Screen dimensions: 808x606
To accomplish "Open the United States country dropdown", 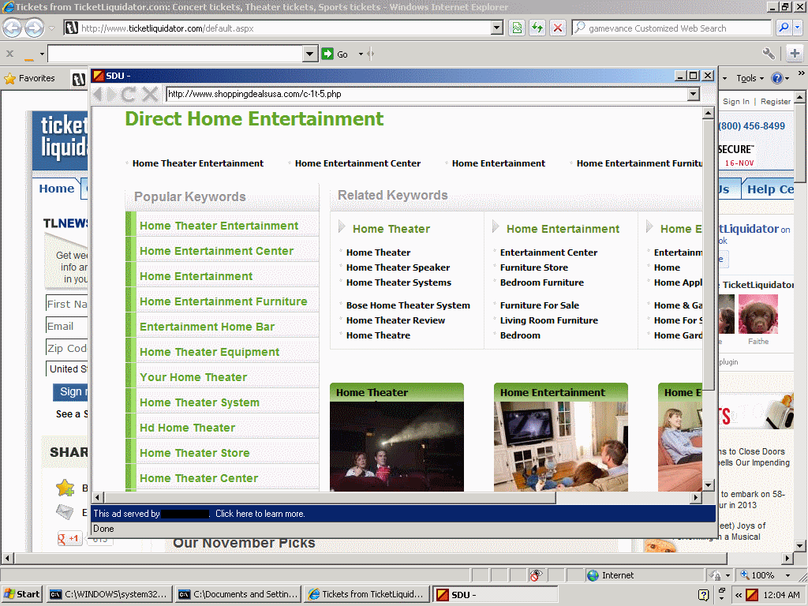I will pos(67,369).
